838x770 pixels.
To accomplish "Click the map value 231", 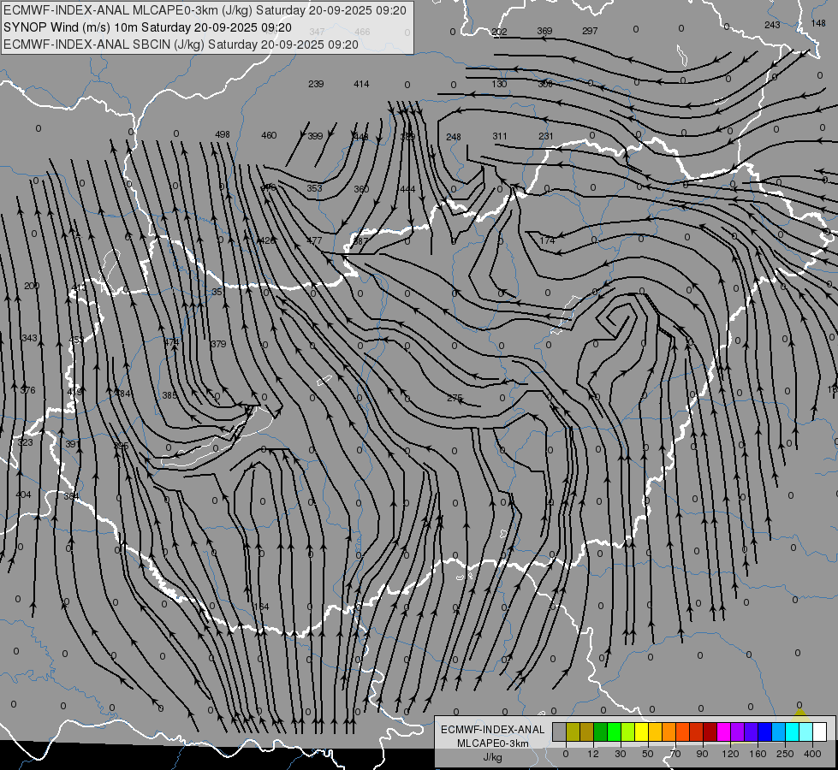I will [545, 136].
